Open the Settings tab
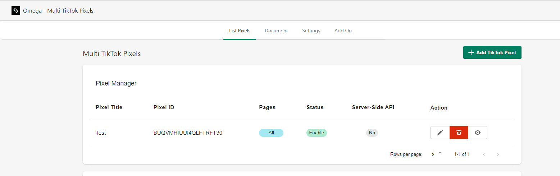Image resolution: width=560 pixels, height=176 pixels. pyautogui.click(x=311, y=31)
